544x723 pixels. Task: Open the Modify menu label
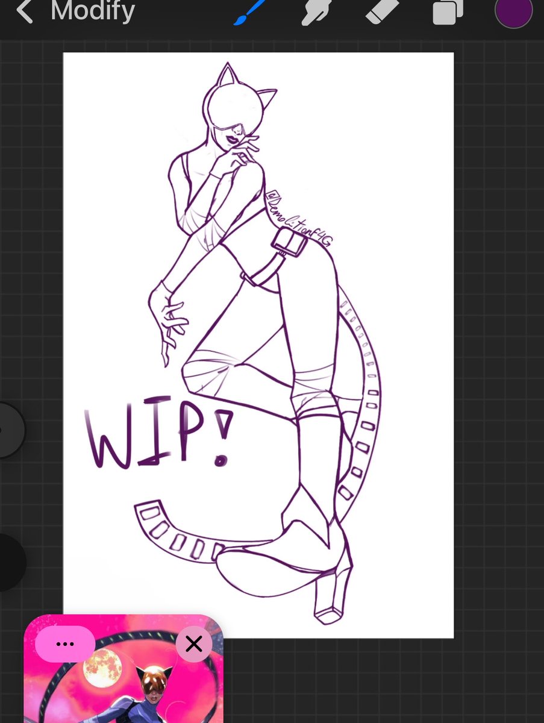pyautogui.click(x=92, y=11)
